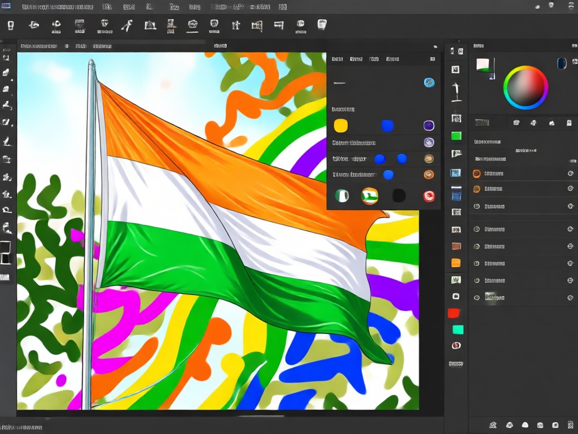Select the scissors-shaped tool in top toolbar

(x=127, y=26)
